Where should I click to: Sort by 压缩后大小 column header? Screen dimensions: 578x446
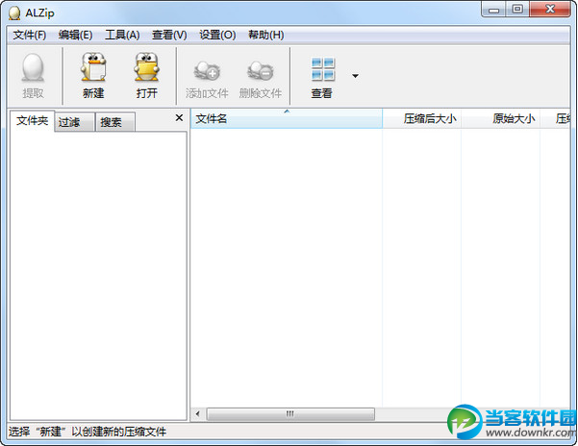421,118
